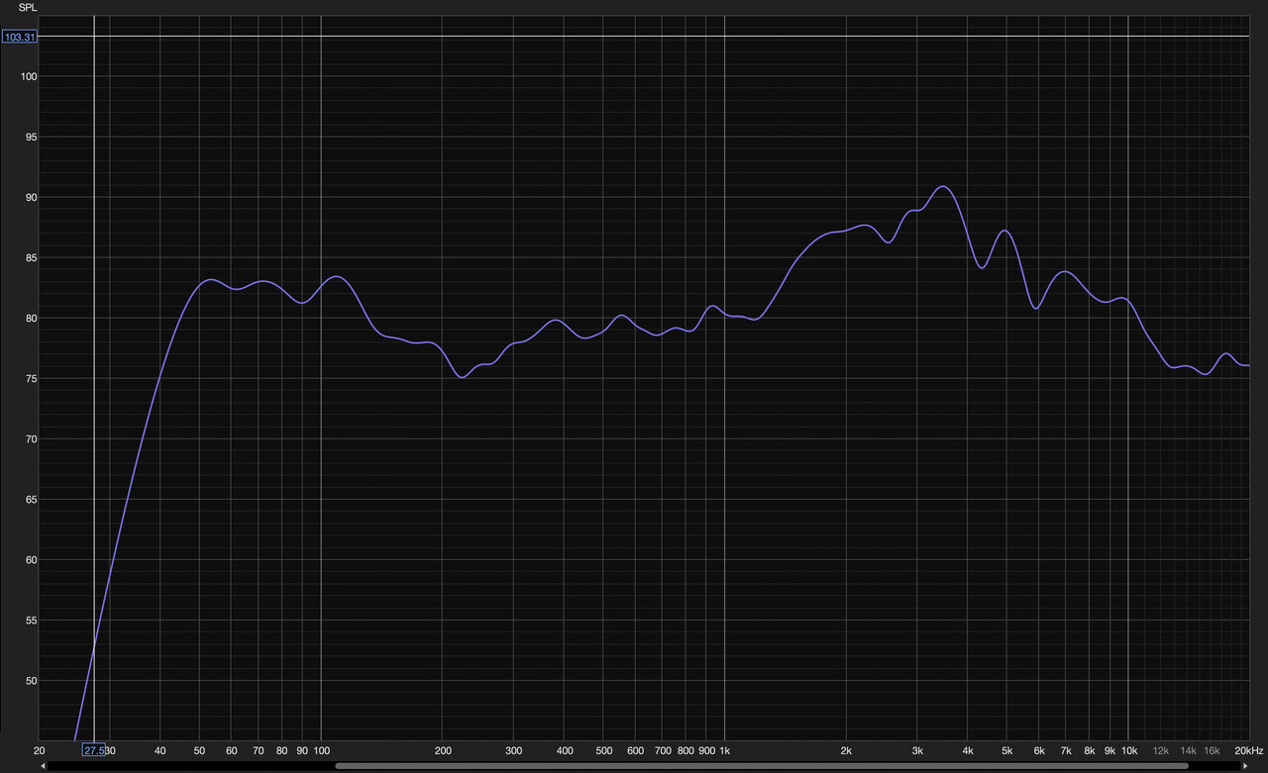This screenshot has height=773, width=1268.
Task: Click the 1k frequency axis label
Action: (724, 750)
